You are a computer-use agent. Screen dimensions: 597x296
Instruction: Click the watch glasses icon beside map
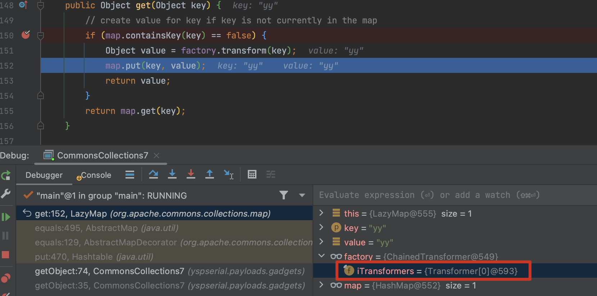pos(336,285)
